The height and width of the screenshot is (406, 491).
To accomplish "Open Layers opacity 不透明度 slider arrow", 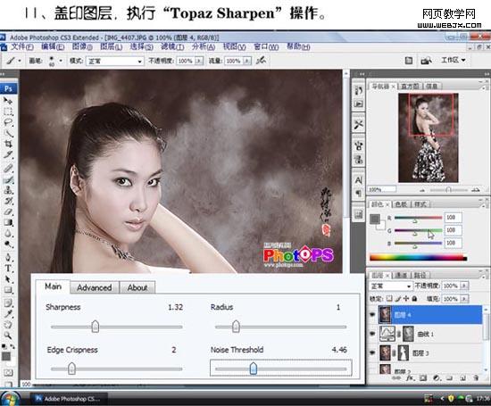I will click(465, 286).
